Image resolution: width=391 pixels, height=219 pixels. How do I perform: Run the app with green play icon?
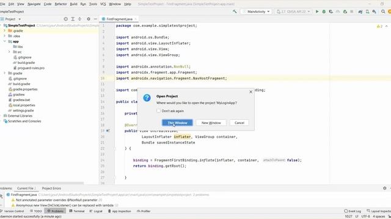pos(317,12)
